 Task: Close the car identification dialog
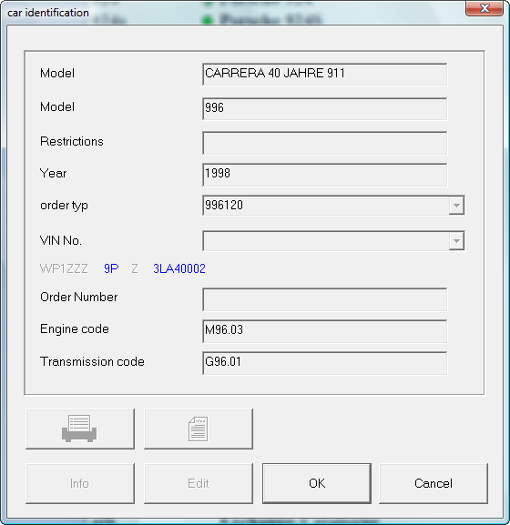point(484,8)
